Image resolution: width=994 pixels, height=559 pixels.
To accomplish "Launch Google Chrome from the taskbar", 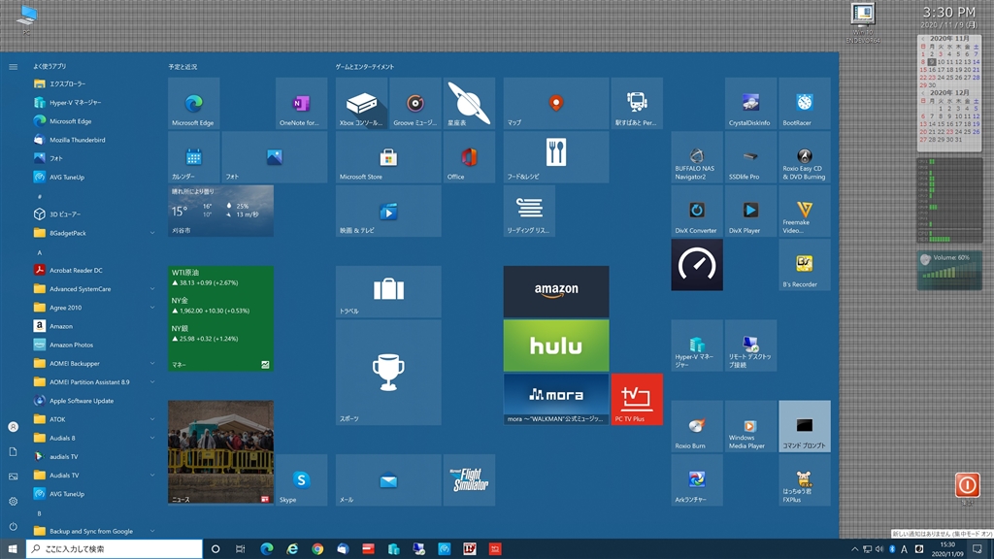I will pyautogui.click(x=317, y=549).
